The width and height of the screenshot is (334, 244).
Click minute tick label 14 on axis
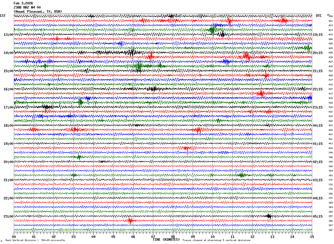click(x=292, y=237)
